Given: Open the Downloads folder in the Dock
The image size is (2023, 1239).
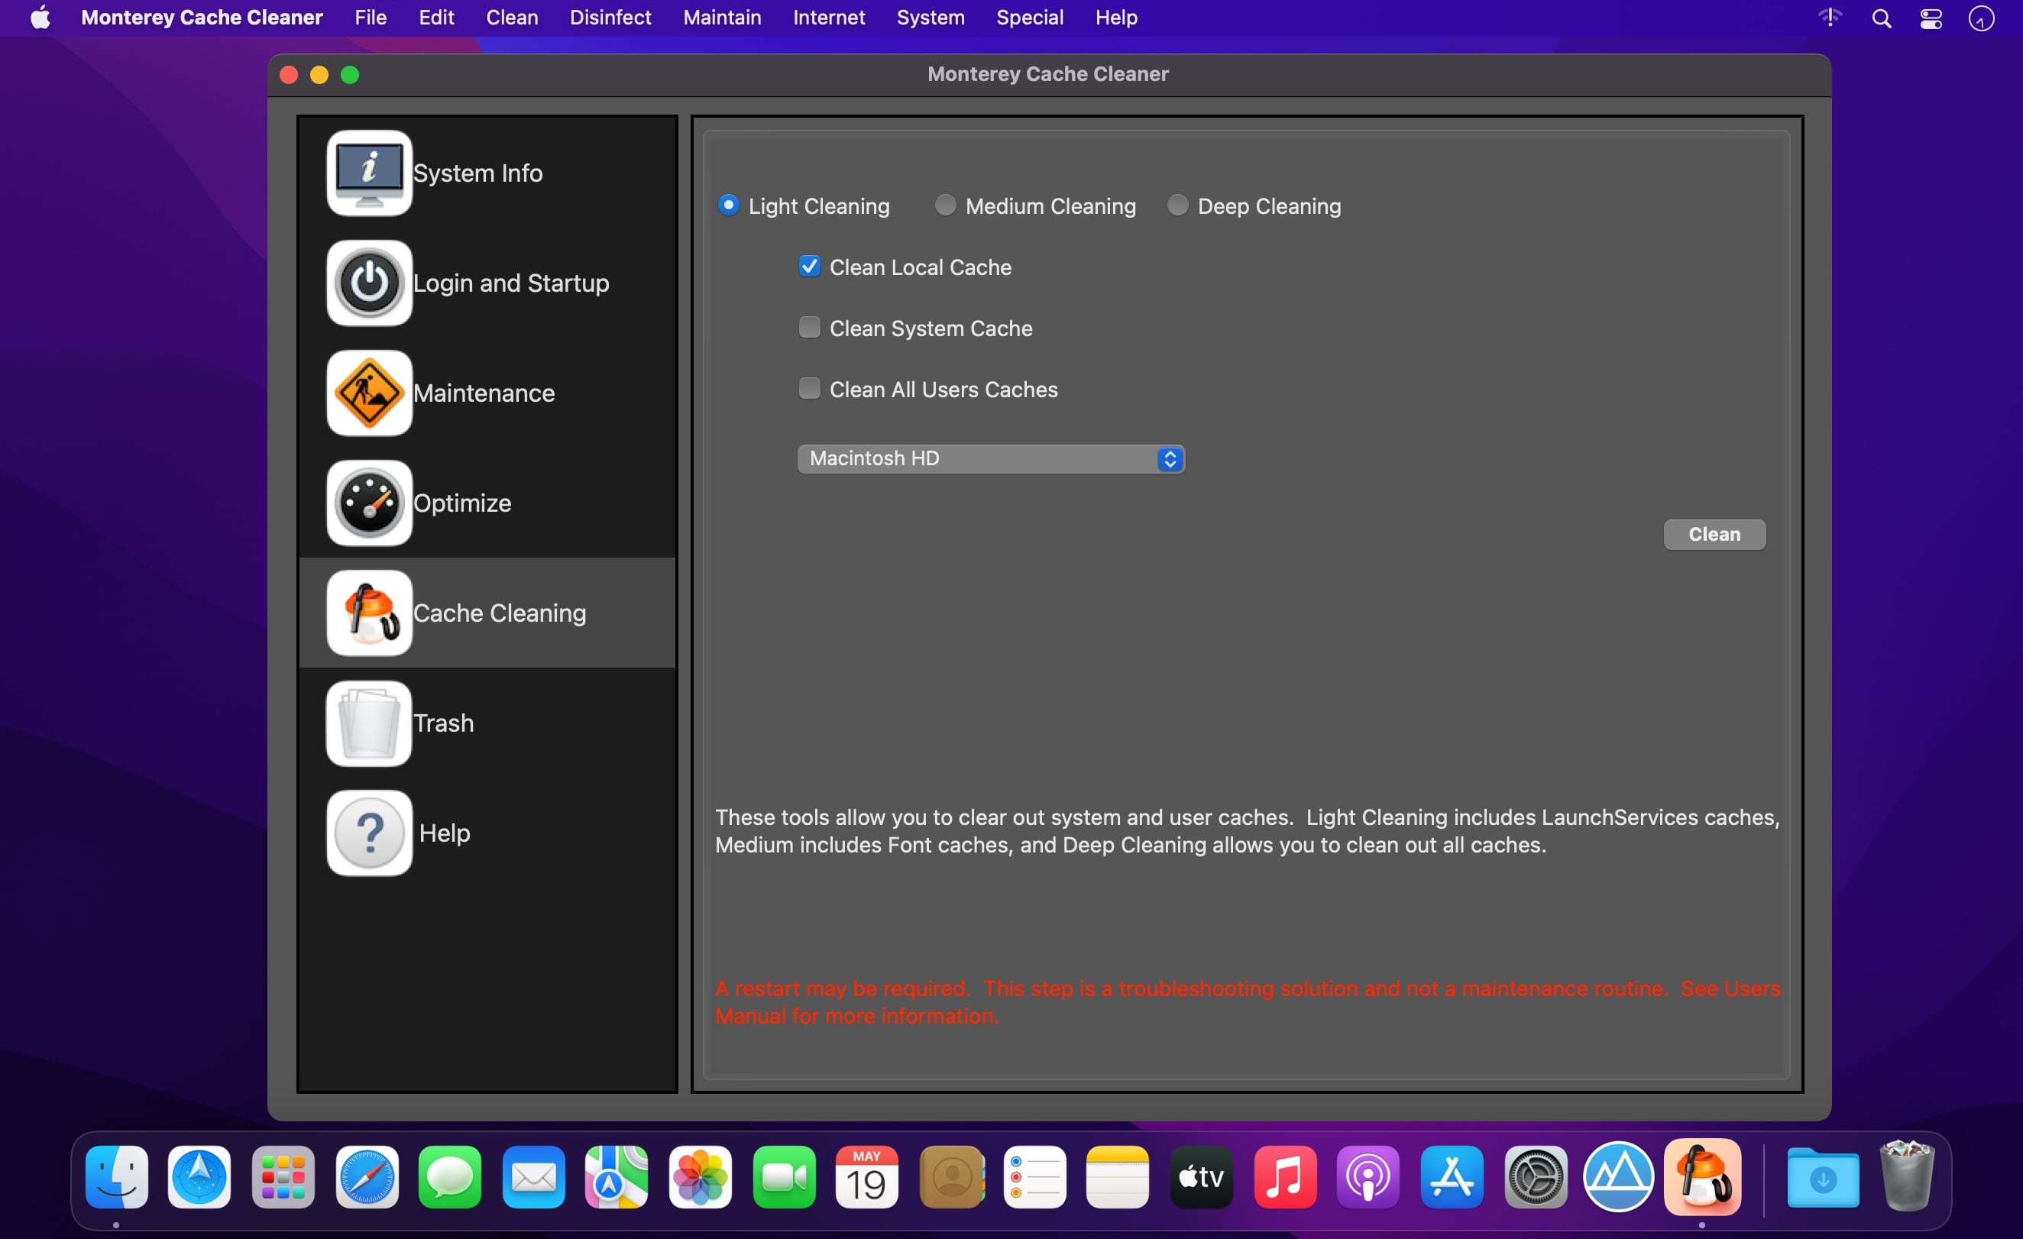Looking at the screenshot, I should click(1823, 1176).
